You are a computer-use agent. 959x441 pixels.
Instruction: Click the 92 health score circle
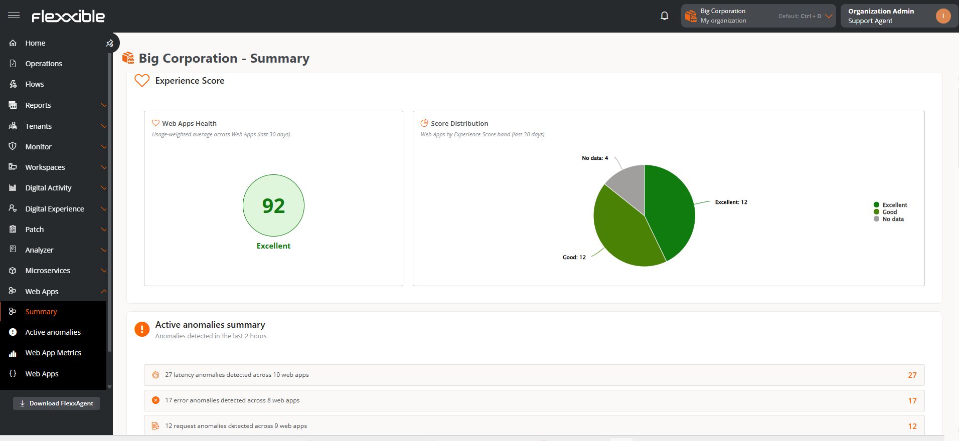point(273,205)
